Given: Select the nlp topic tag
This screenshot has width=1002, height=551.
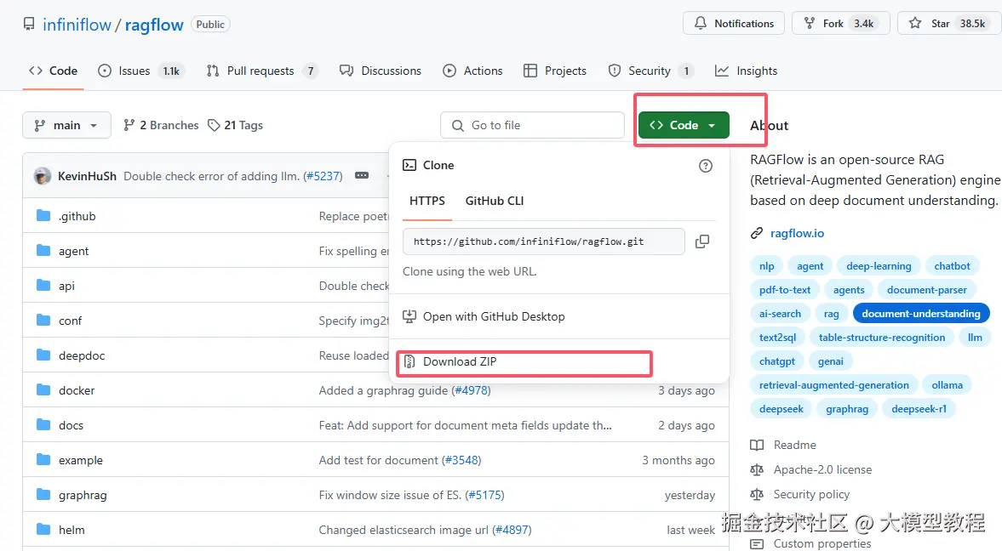Looking at the screenshot, I should click(767, 265).
